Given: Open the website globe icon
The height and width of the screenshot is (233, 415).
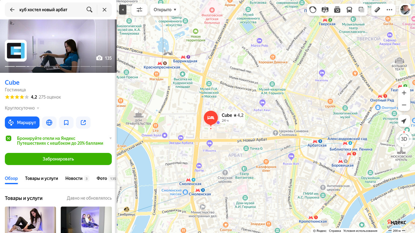Looking at the screenshot, I should pos(49,123).
